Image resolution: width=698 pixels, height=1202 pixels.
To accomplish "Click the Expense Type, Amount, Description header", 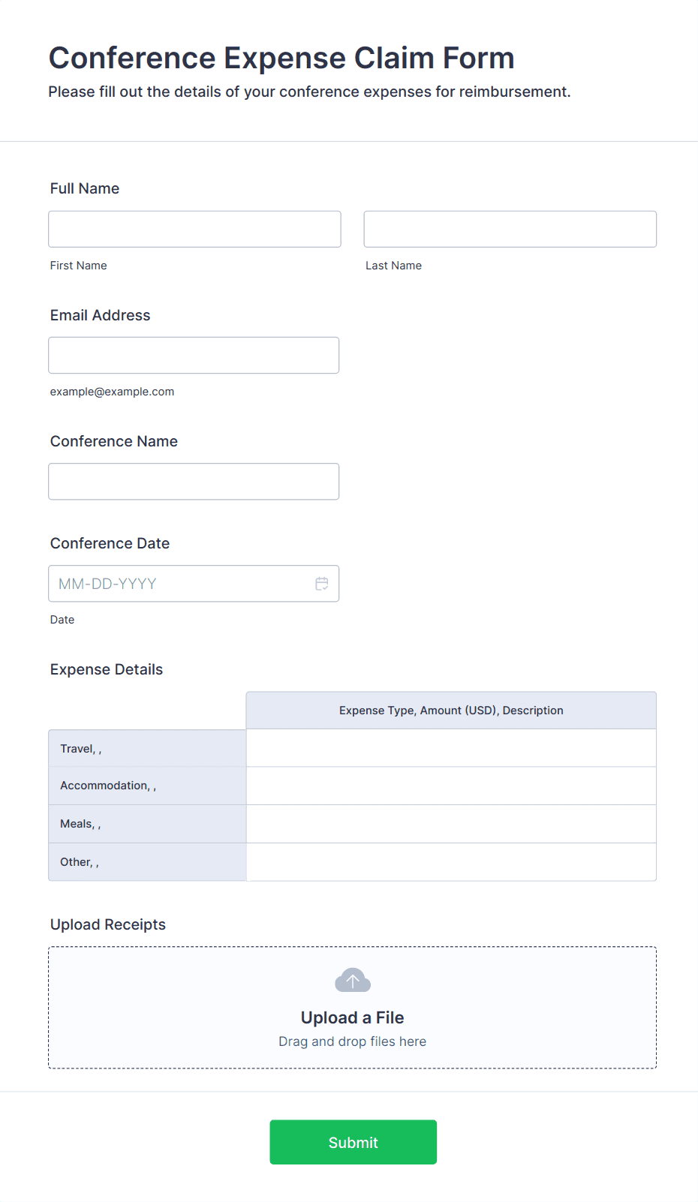I will (x=451, y=711).
